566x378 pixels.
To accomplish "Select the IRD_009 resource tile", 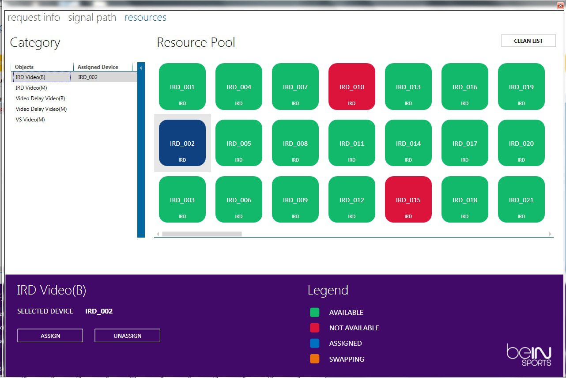I will [295, 200].
